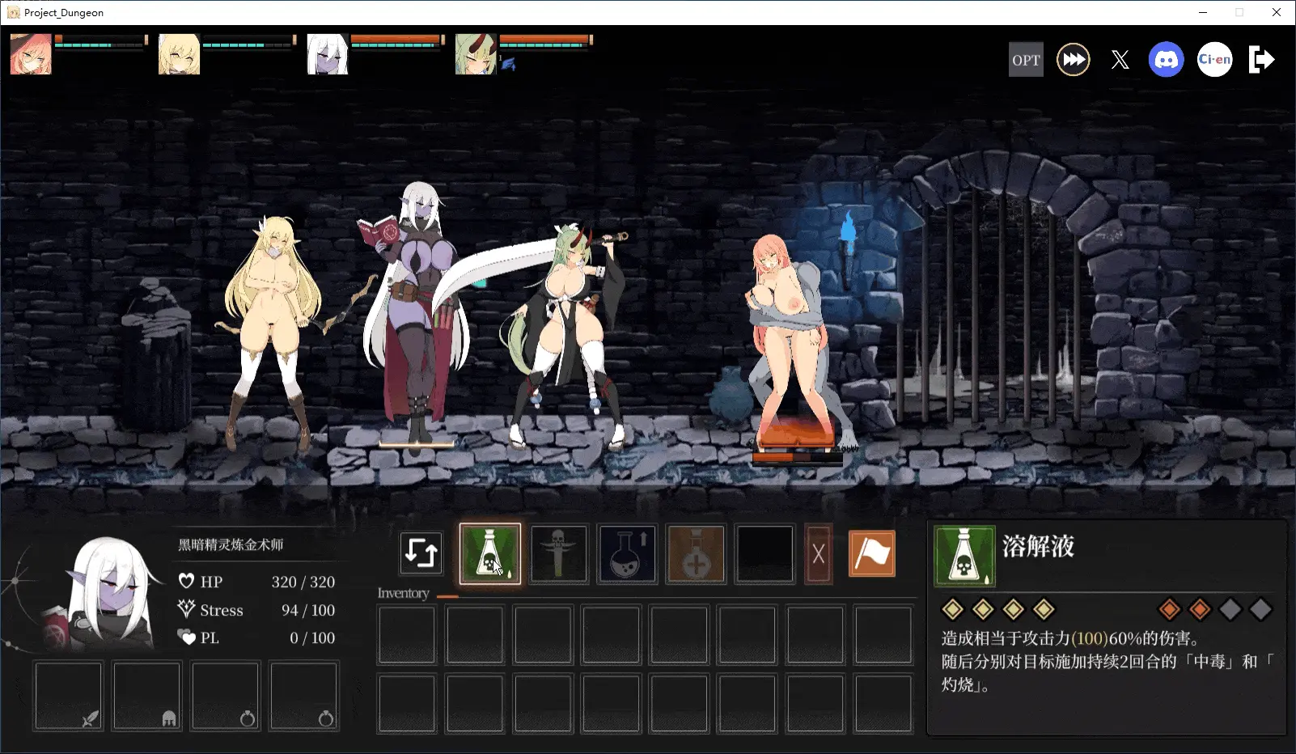Viewport: 1296px width, 754px height.
Task: Click the swap position arrows icon
Action: pyautogui.click(x=421, y=553)
